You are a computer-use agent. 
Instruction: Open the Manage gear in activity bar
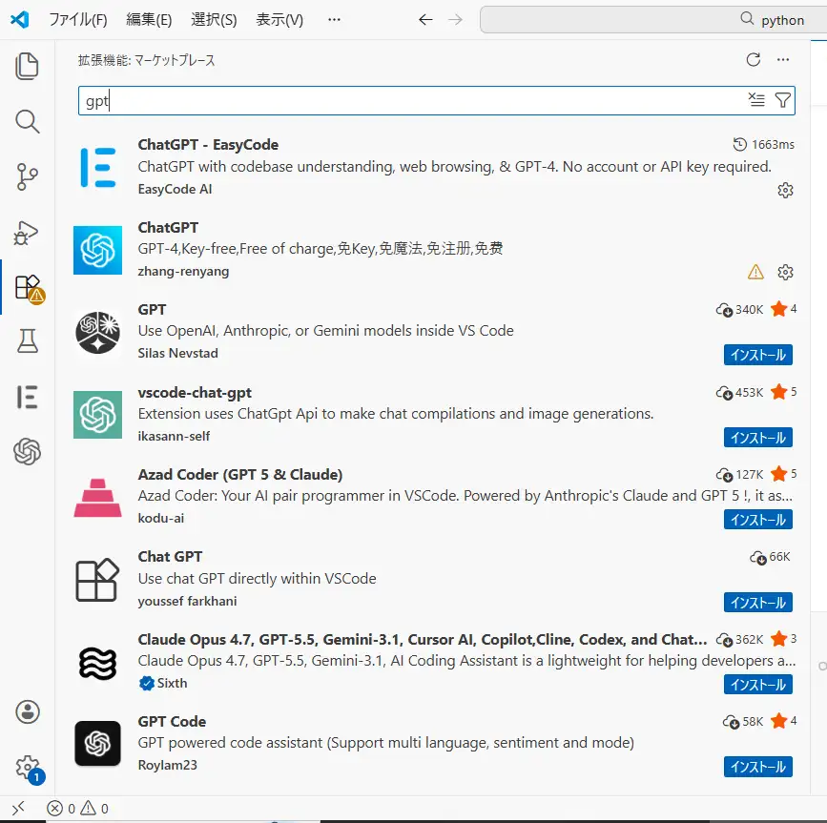tap(29, 770)
